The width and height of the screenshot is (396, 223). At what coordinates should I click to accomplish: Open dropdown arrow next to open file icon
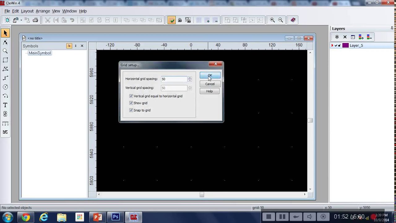tap(21, 20)
